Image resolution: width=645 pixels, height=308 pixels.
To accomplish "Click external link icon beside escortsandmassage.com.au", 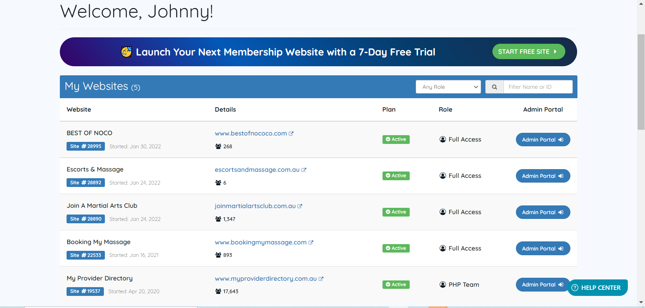I will click(304, 170).
